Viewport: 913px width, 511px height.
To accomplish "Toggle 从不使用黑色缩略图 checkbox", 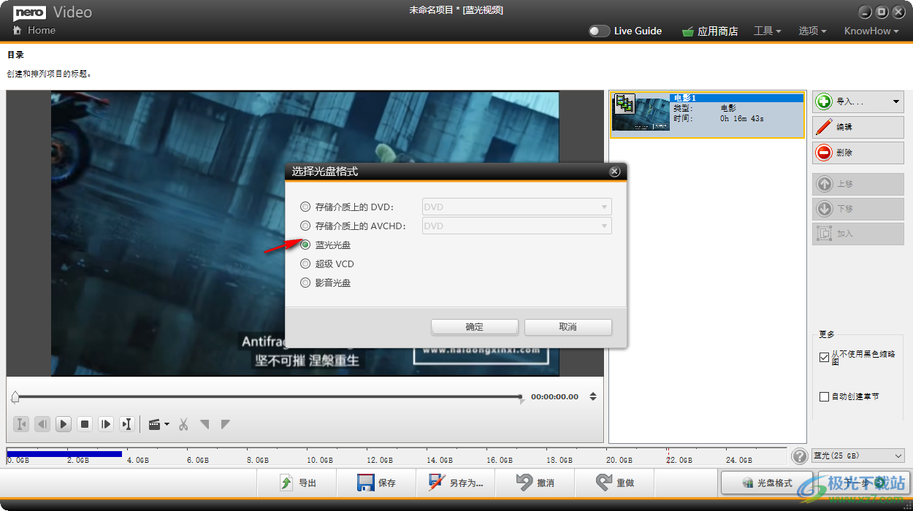I will click(x=825, y=358).
